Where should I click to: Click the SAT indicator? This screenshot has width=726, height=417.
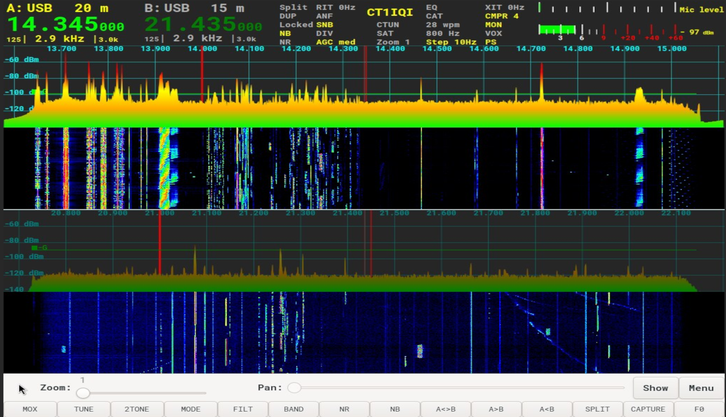pyautogui.click(x=385, y=33)
